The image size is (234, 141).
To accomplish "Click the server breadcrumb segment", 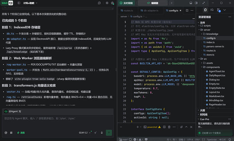I will (124, 16).
